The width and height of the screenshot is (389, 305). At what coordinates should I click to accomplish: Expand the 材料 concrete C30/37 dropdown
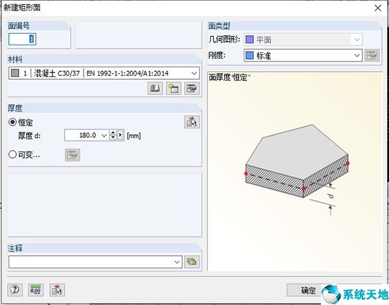click(x=194, y=73)
